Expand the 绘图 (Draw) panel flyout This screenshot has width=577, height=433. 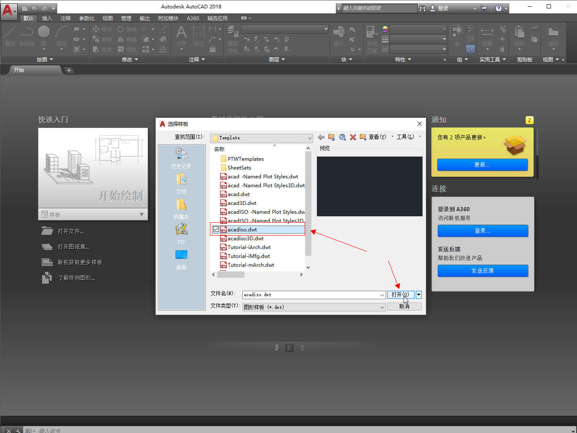(45, 59)
